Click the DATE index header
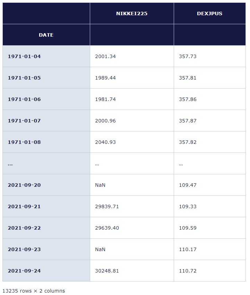Viewport: 250px width, 295px height. (x=46, y=35)
